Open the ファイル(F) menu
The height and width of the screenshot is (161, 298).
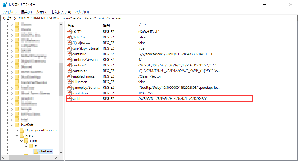tap(9, 12)
